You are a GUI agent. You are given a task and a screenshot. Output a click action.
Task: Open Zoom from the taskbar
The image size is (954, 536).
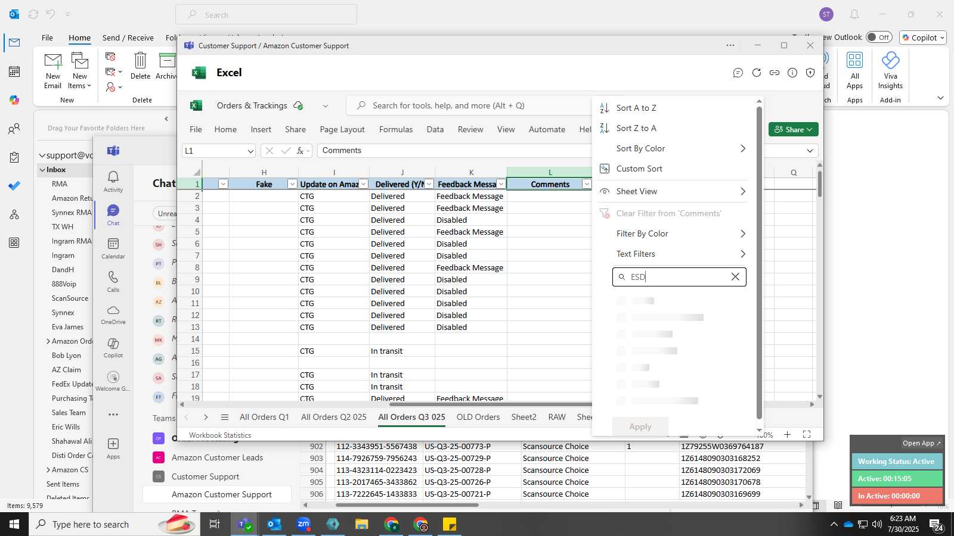(303, 524)
